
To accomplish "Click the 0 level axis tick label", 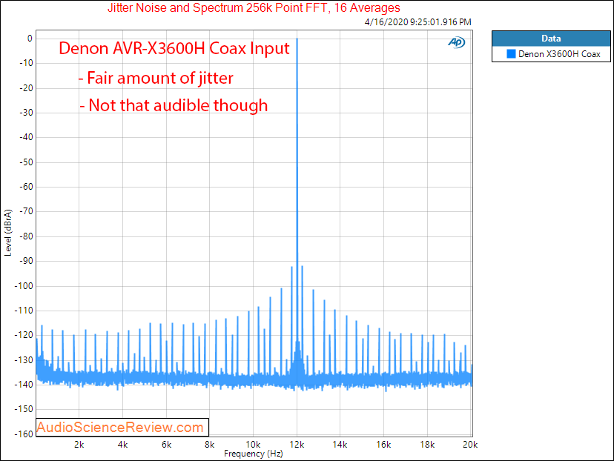I will tap(30, 39).
